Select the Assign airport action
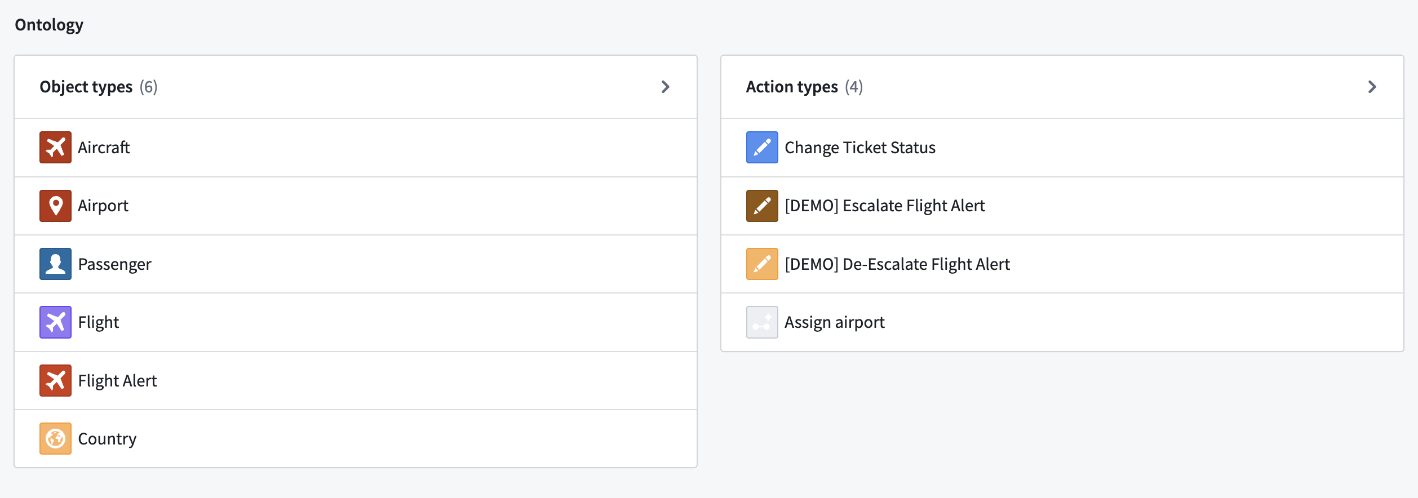The image size is (1418, 498). pos(1062,322)
